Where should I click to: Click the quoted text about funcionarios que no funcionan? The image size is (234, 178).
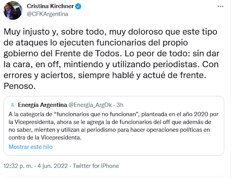tap(108, 114)
